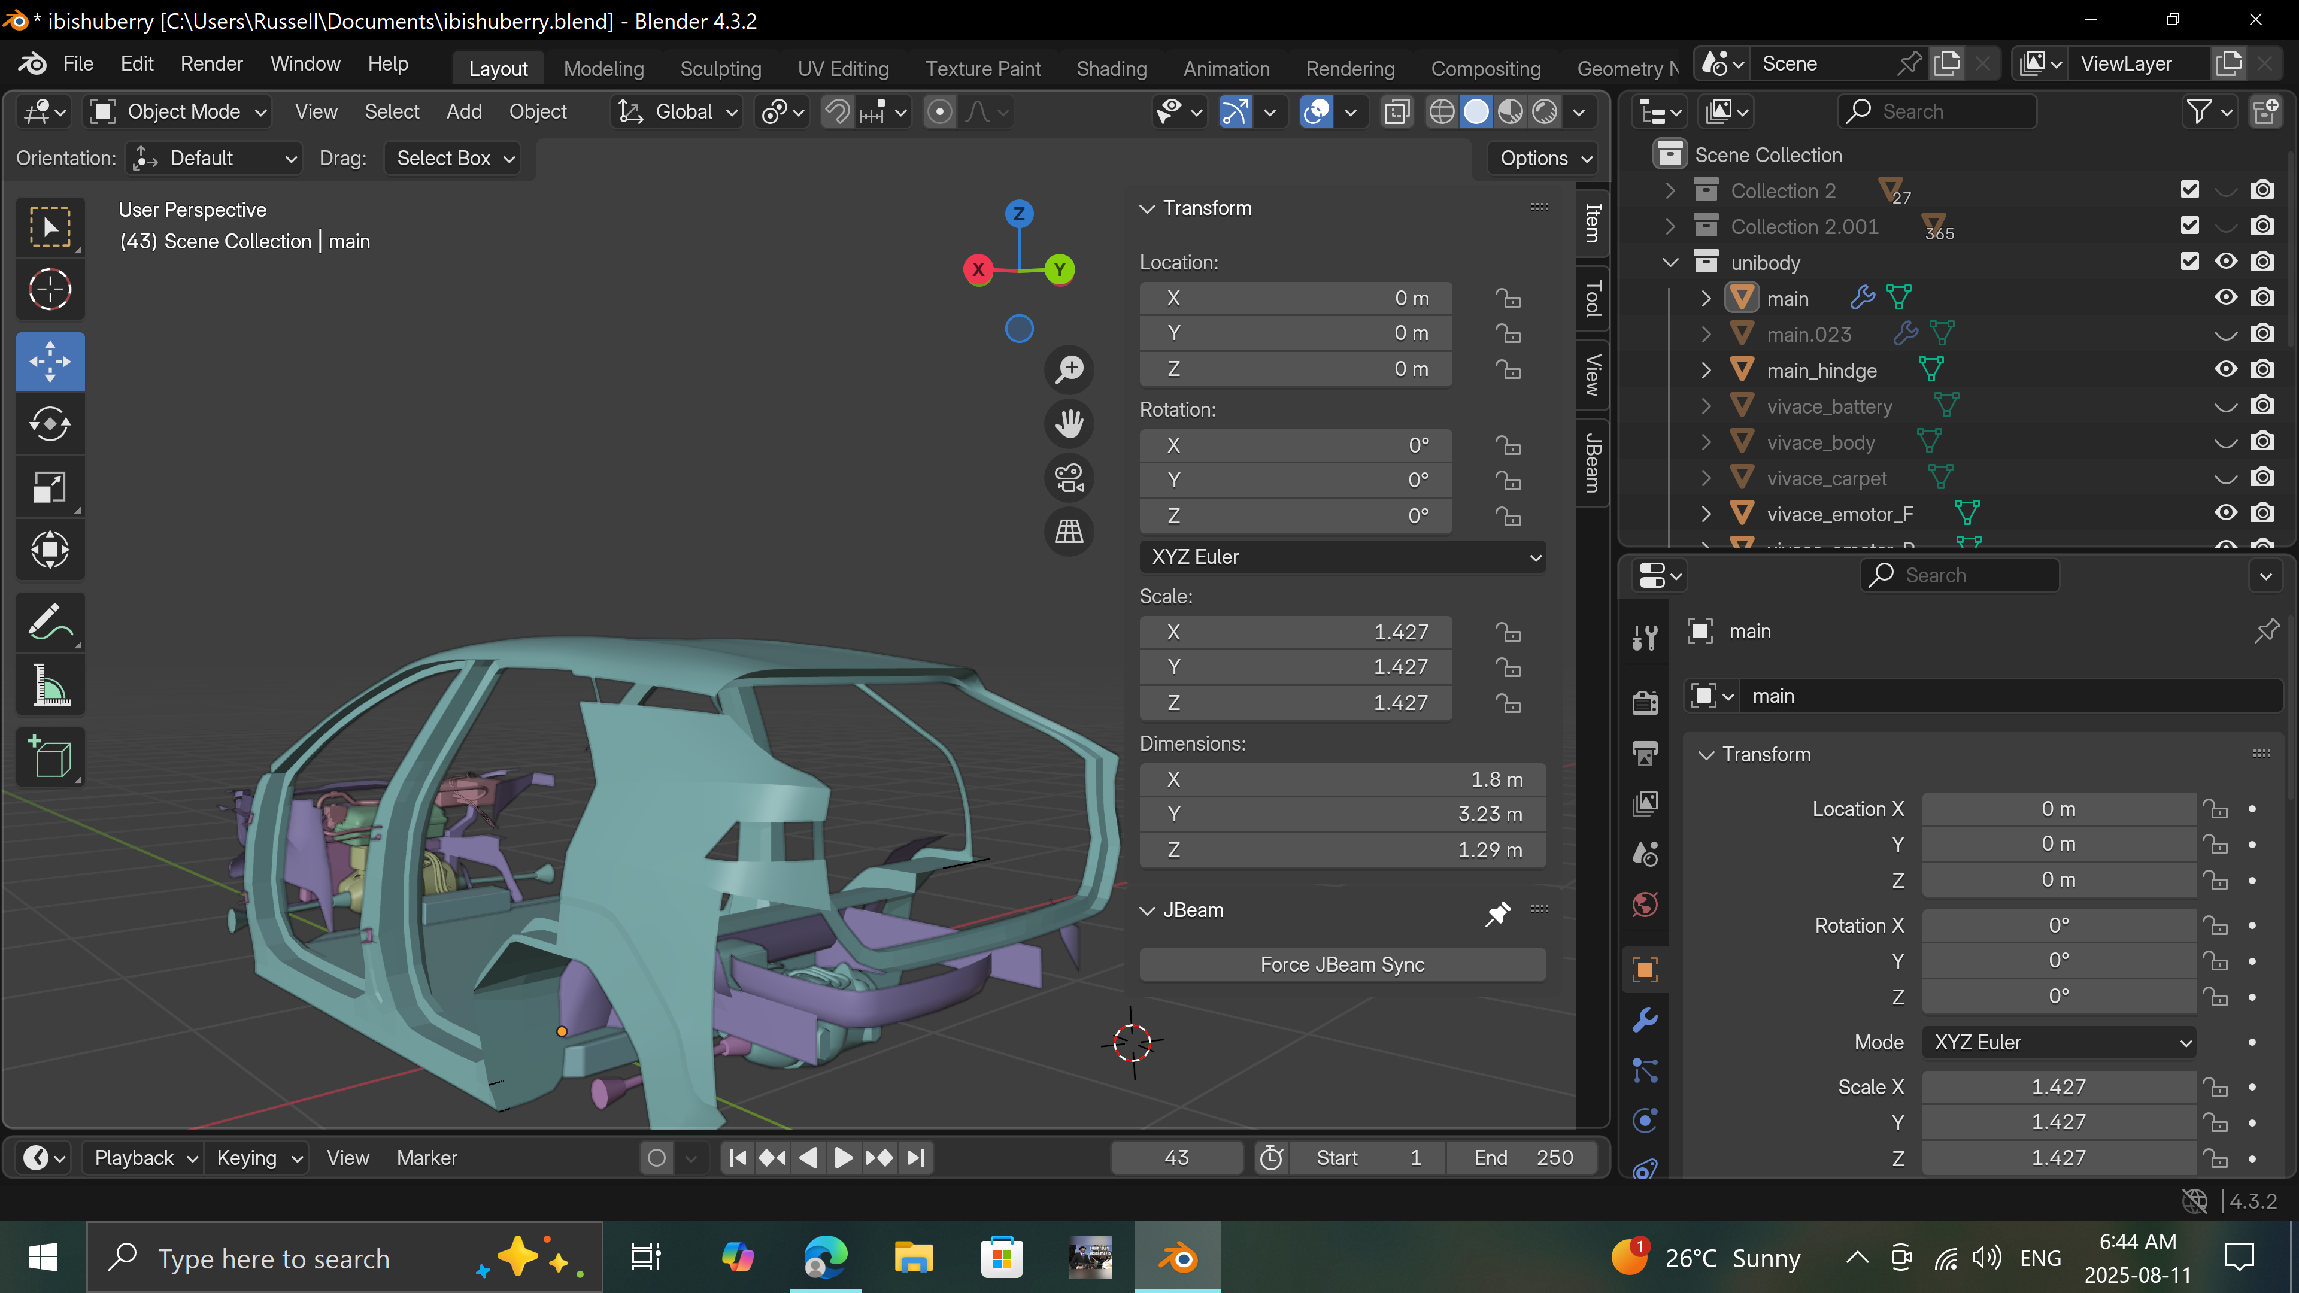Collapse the unibody collection

pyautogui.click(x=1670, y=262)
